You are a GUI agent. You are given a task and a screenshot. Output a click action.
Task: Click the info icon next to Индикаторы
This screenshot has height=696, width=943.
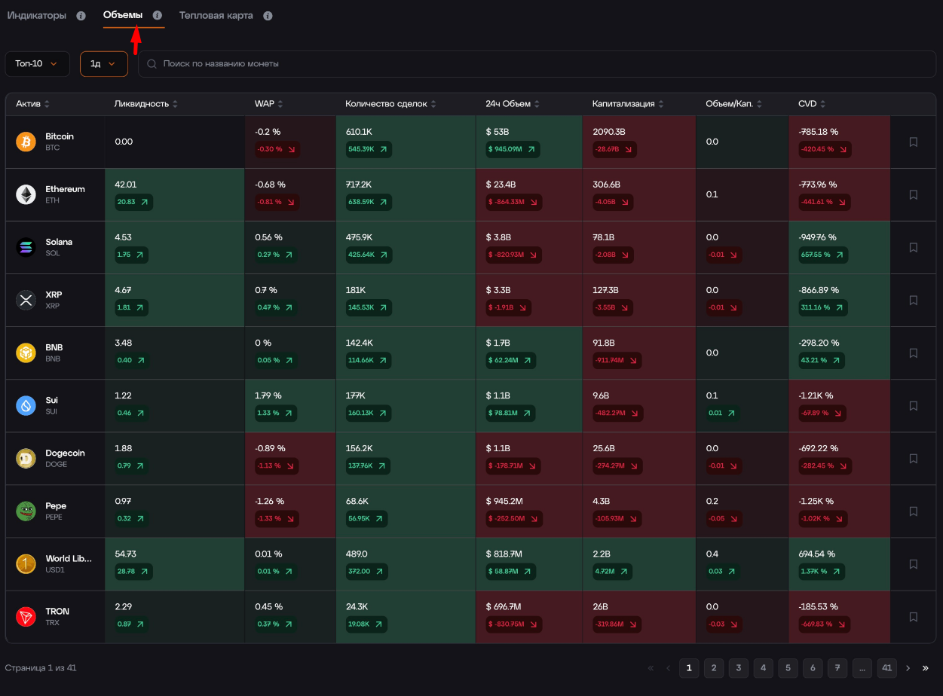click(81, 16)
